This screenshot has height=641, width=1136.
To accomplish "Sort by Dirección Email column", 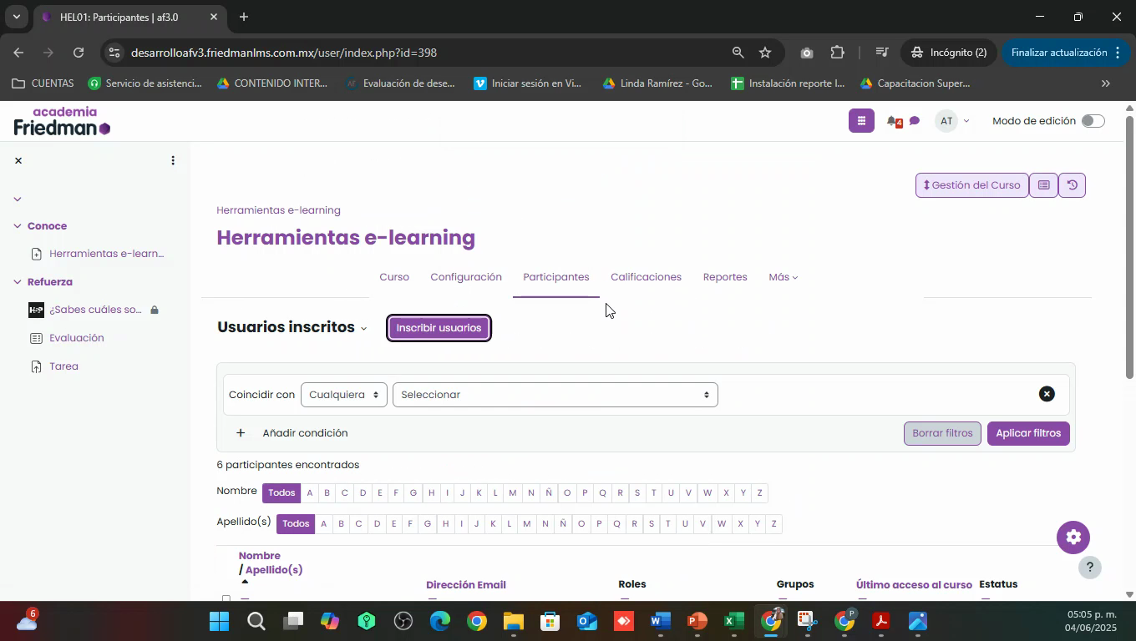I will point(466,585).
